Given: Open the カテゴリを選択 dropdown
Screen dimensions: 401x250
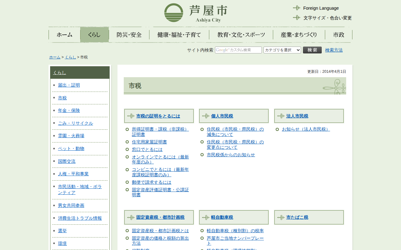Looking at the screenshot, I should coord(282,50).
